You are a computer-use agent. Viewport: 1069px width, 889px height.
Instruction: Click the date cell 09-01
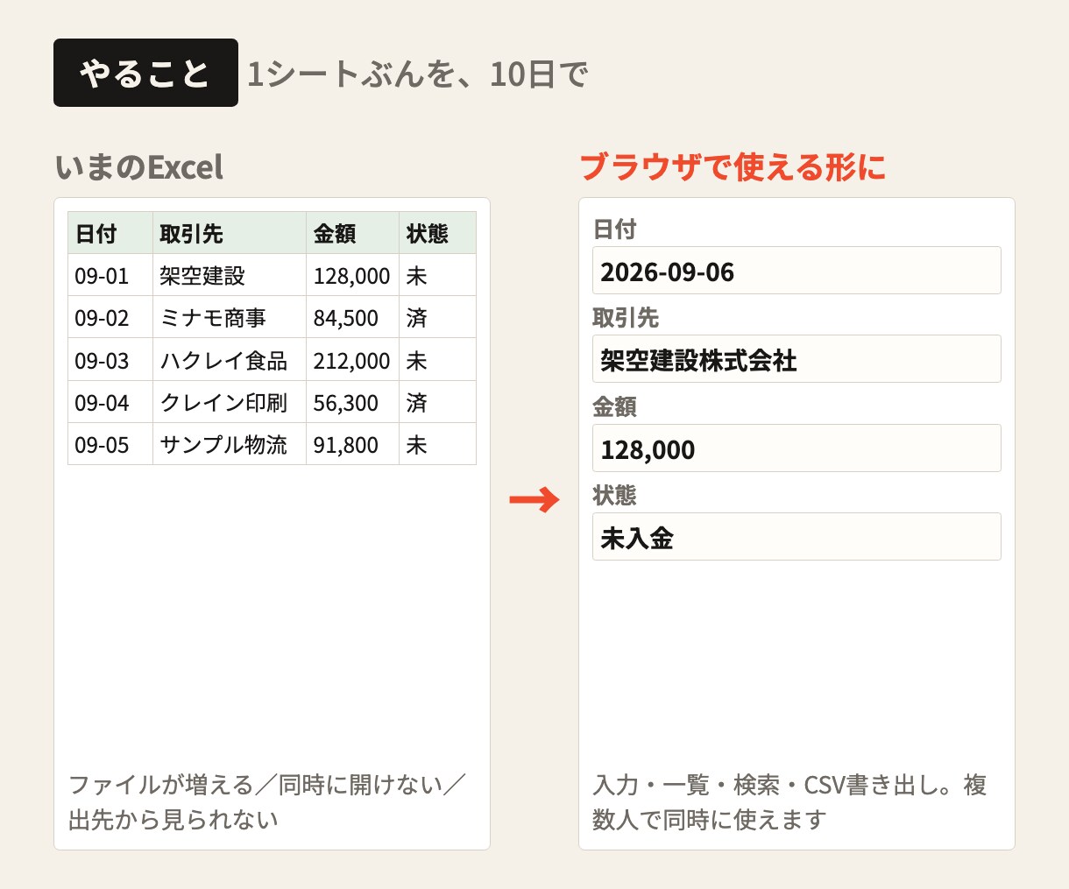tap(110, 275)
